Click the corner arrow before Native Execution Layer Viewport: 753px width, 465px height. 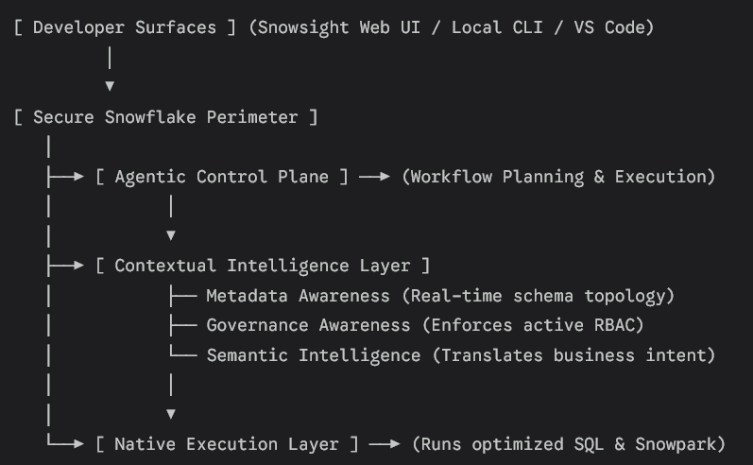click(65, 442)
